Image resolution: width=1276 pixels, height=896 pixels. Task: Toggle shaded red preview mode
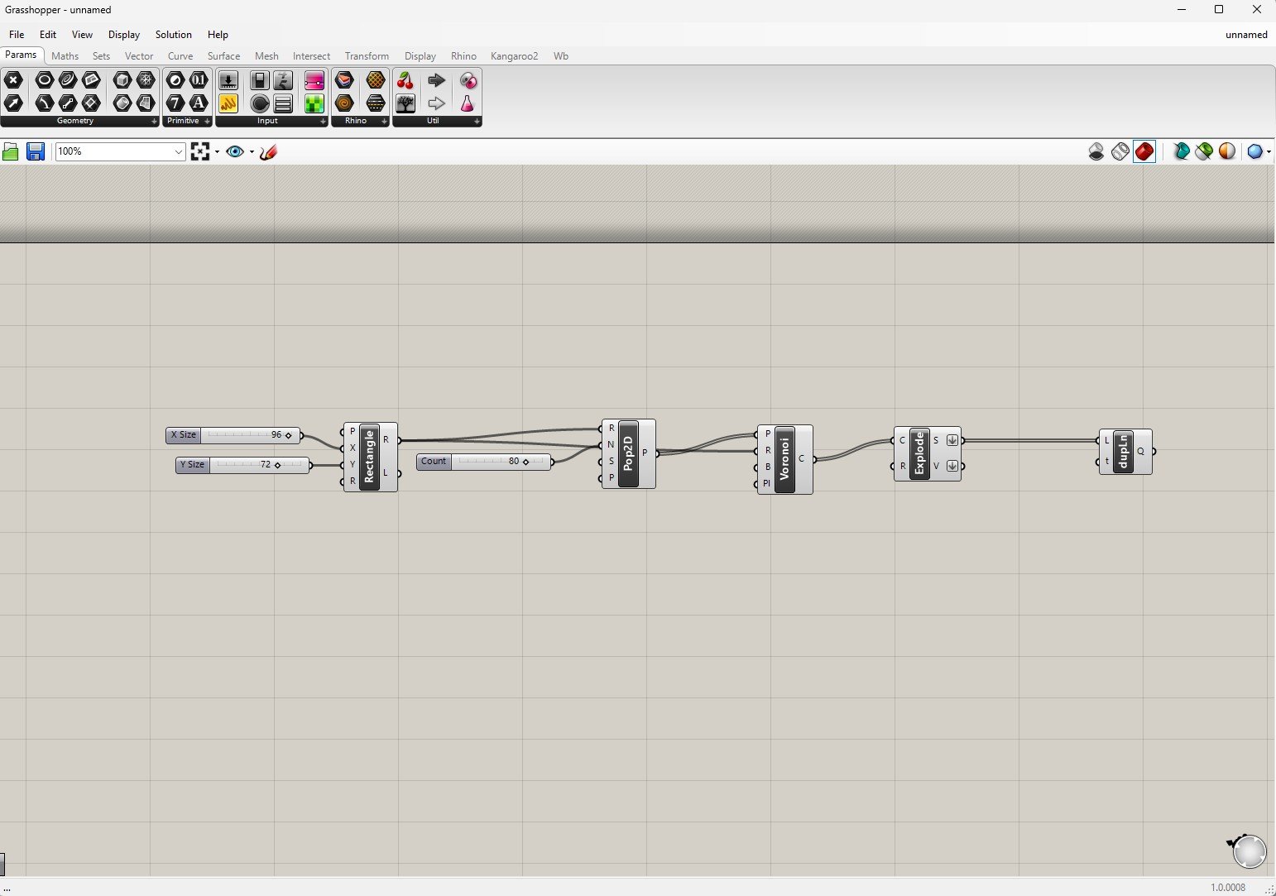(1144, 151)
